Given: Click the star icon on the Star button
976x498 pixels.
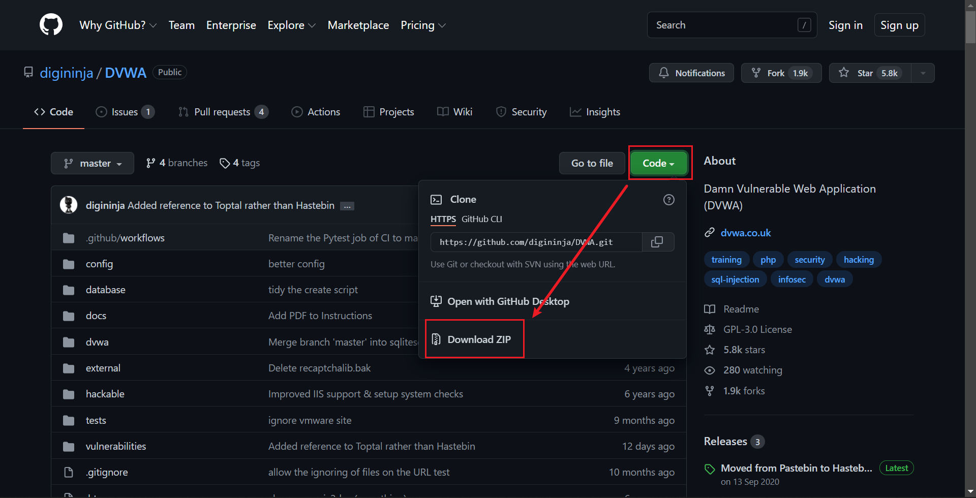Looking at the screenshot, I should point(844,73).
